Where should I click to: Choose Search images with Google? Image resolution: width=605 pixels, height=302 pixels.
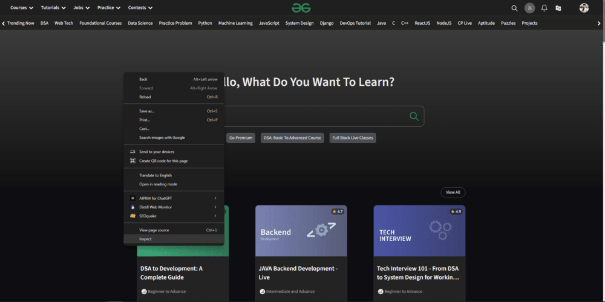[x=174, y=138]
